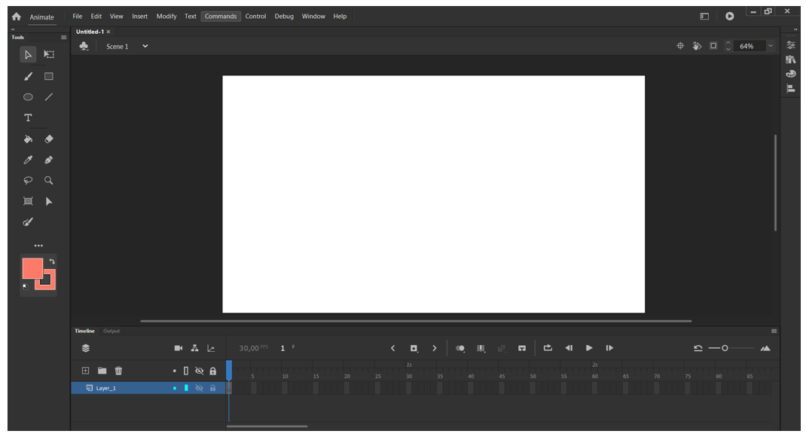Select the Eyedropper tool
The height and width of the screenshot is (440, 806).
[28, 160]
